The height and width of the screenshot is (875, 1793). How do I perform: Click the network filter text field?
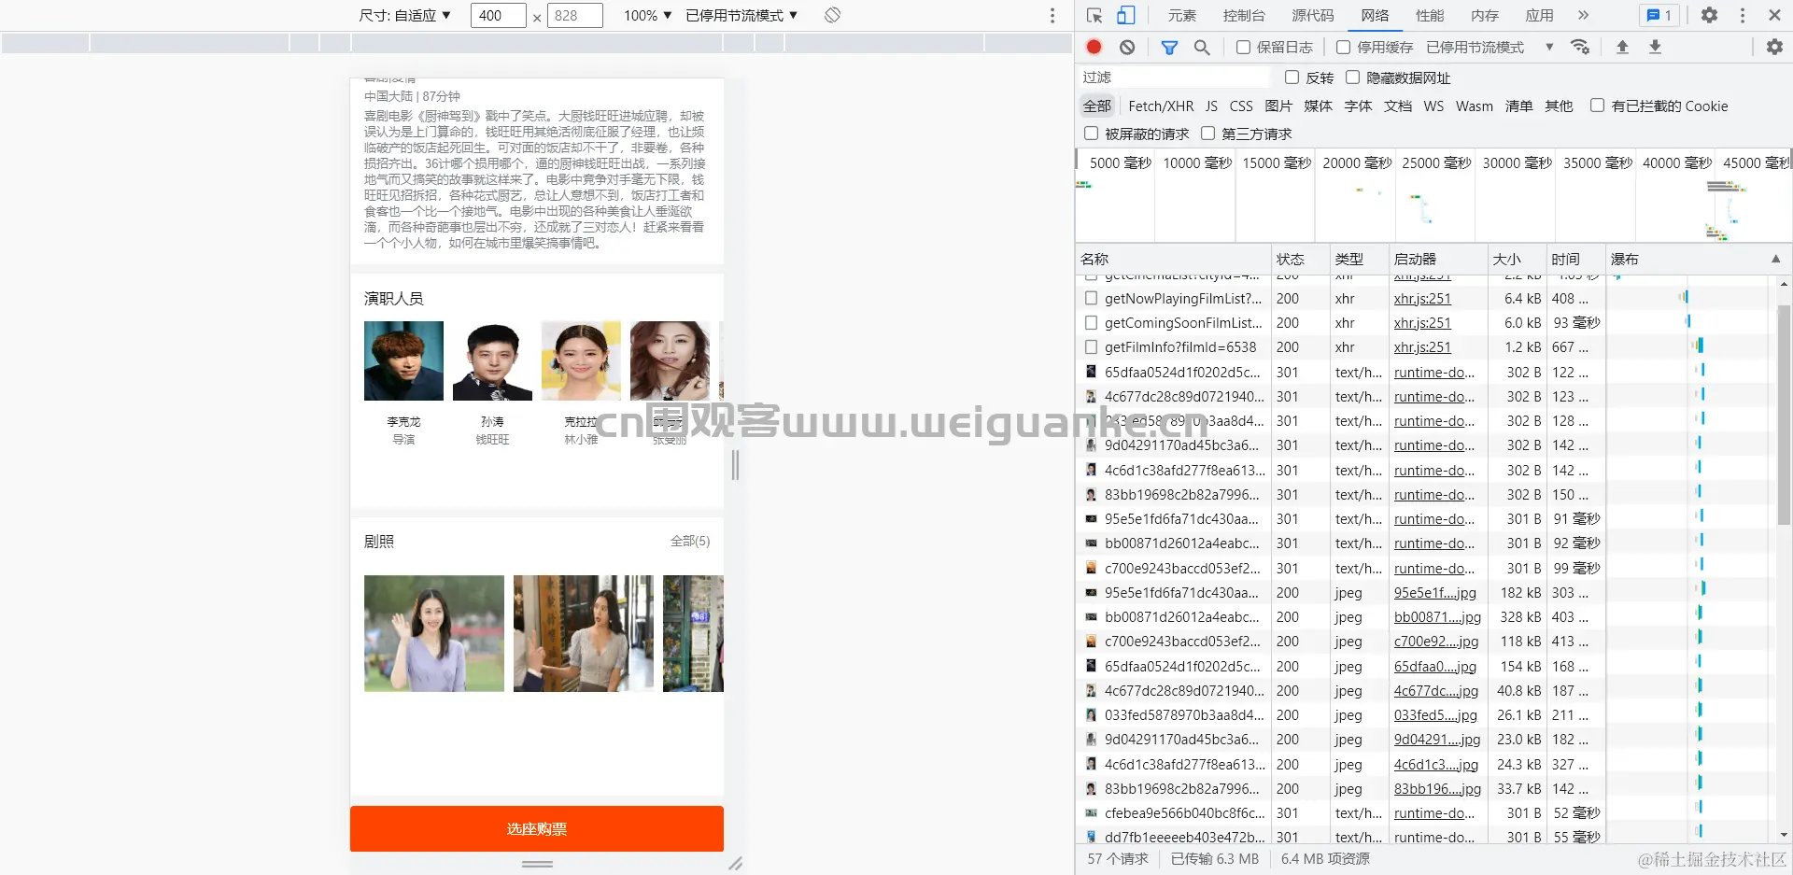(x=1174, y=78)
